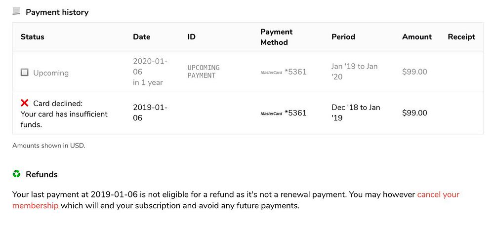This screenshot has width=494, height=225.
Task: Click the receipt icon beside Payment history
Action: coord(16,11)
